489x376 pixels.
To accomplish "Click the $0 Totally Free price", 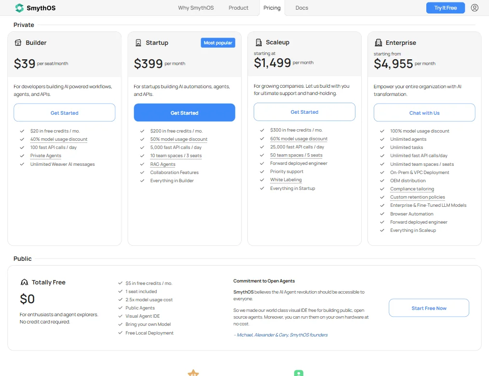I will coord(27,299).
